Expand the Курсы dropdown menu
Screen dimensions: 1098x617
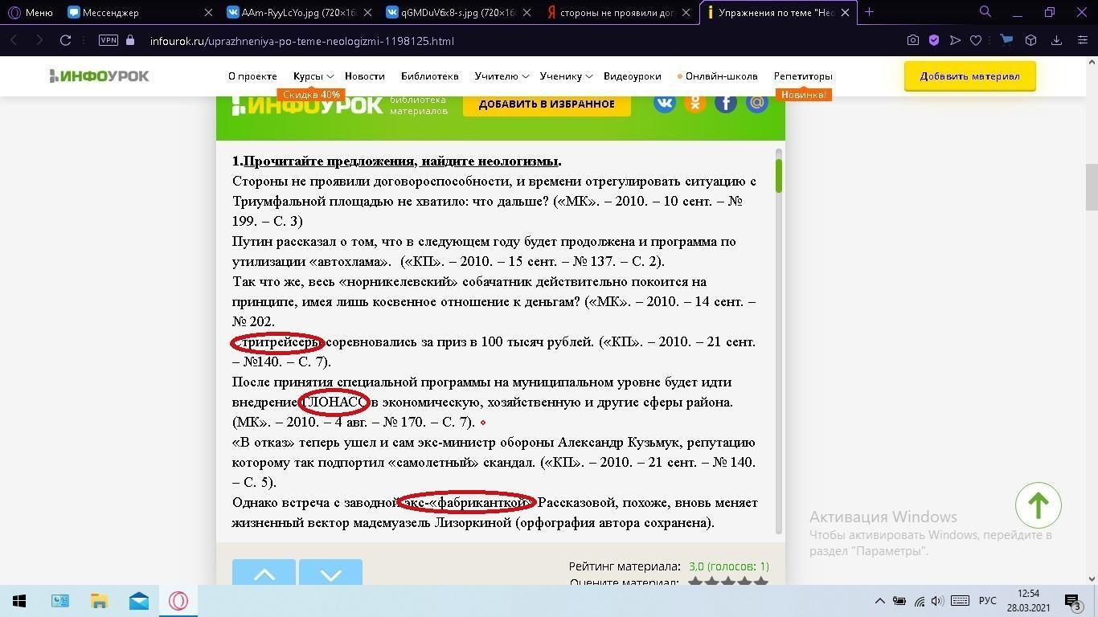(313, 76)
